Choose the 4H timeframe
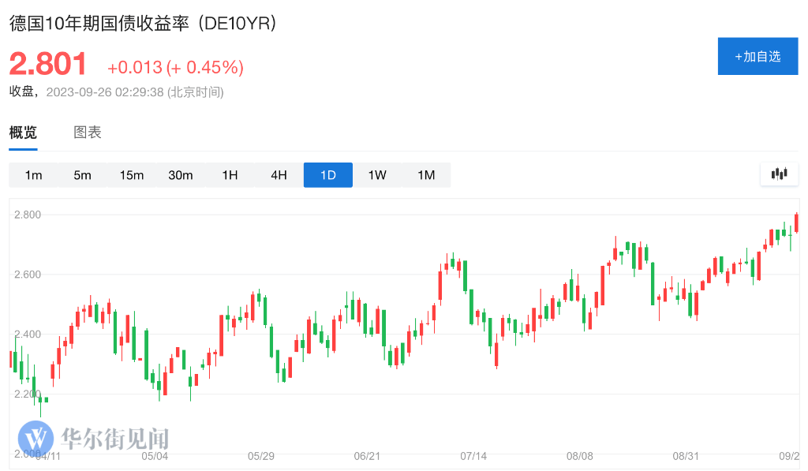Screen dimensions: 808x471 click(279, 175)
